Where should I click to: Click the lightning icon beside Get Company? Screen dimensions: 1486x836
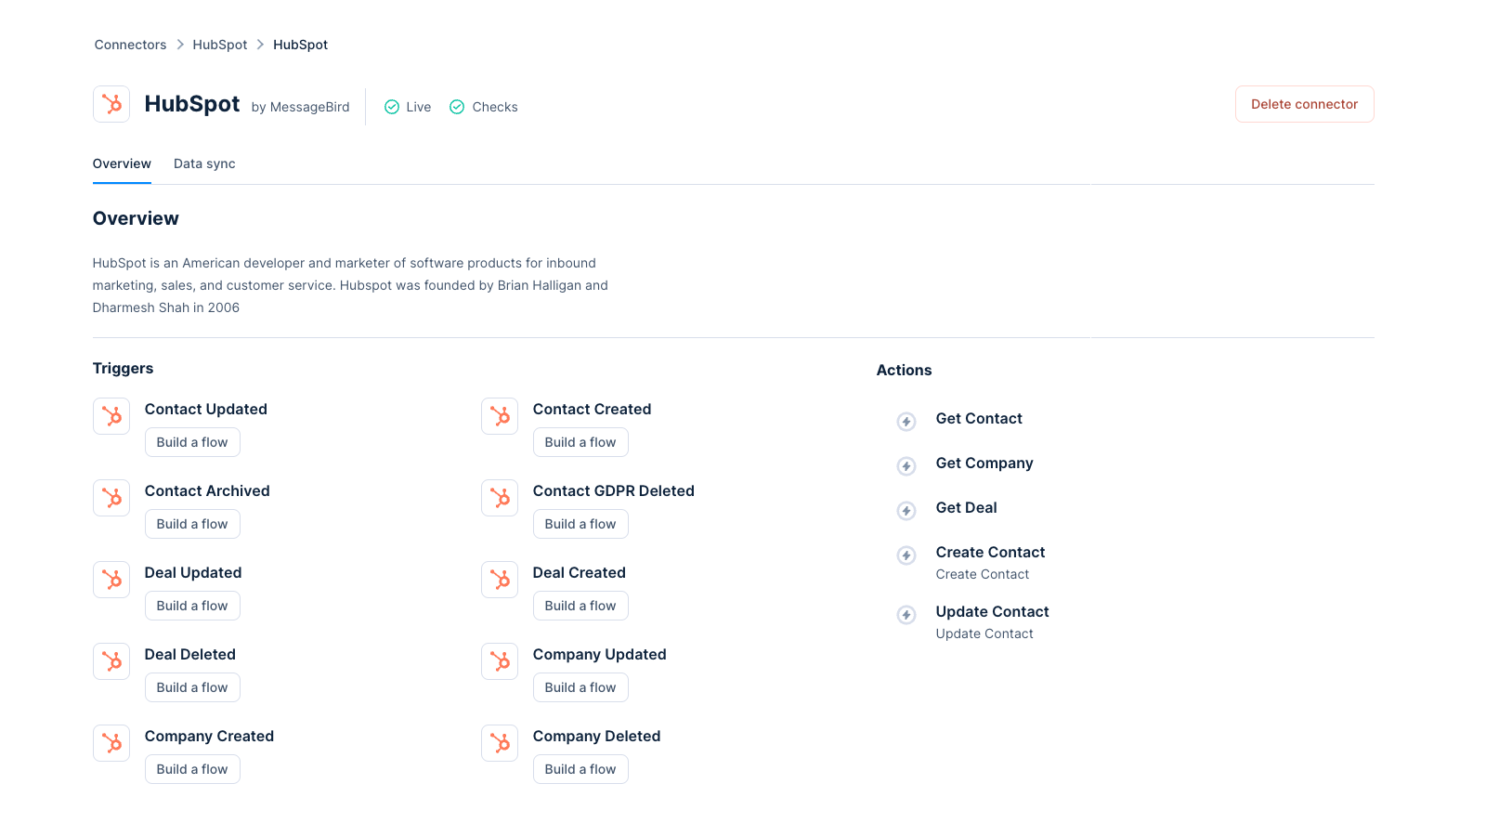[906, 466]
